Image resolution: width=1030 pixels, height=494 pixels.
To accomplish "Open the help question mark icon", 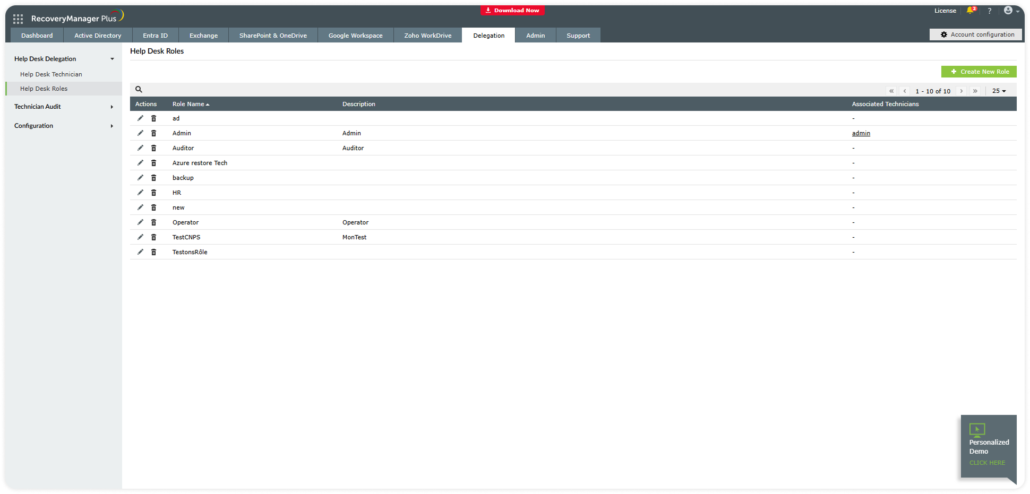I will pos(989,11).
